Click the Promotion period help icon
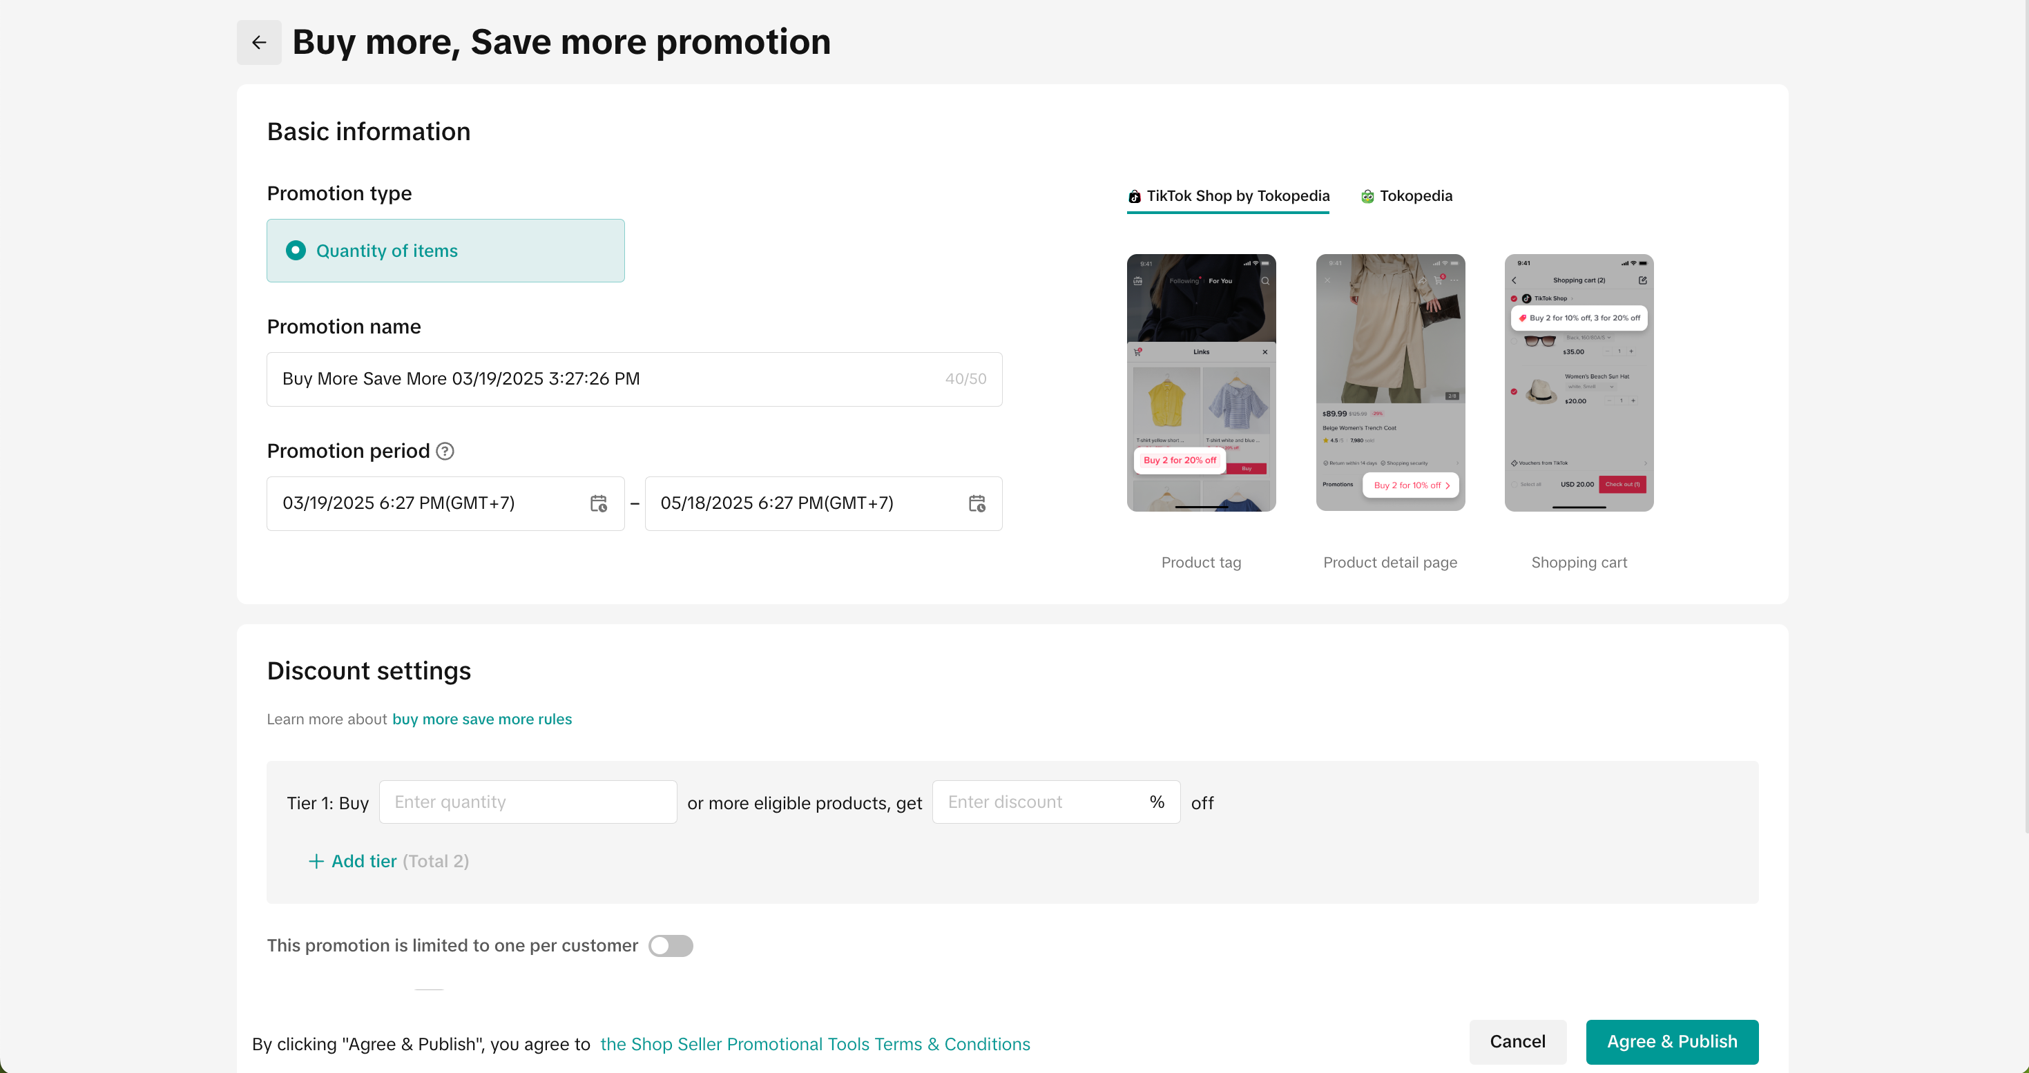This screenshot has width=2029, height=1073. tap(445, 451)
